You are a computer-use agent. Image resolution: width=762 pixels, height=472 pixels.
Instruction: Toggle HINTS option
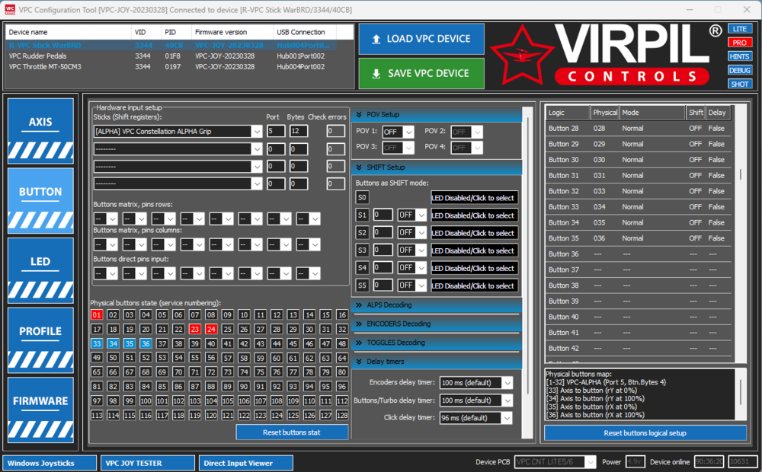740,56
